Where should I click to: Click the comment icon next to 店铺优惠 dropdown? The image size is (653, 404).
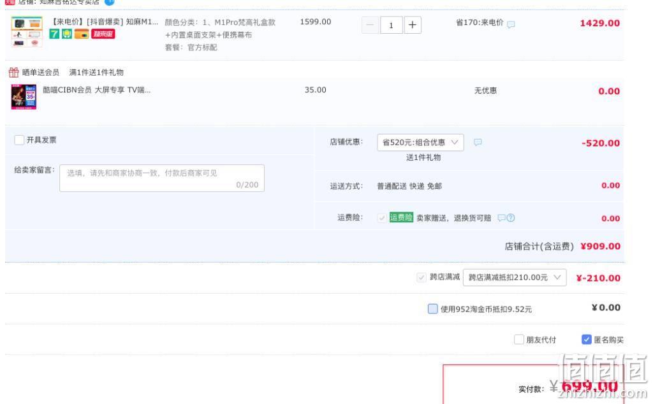[478, 142]
